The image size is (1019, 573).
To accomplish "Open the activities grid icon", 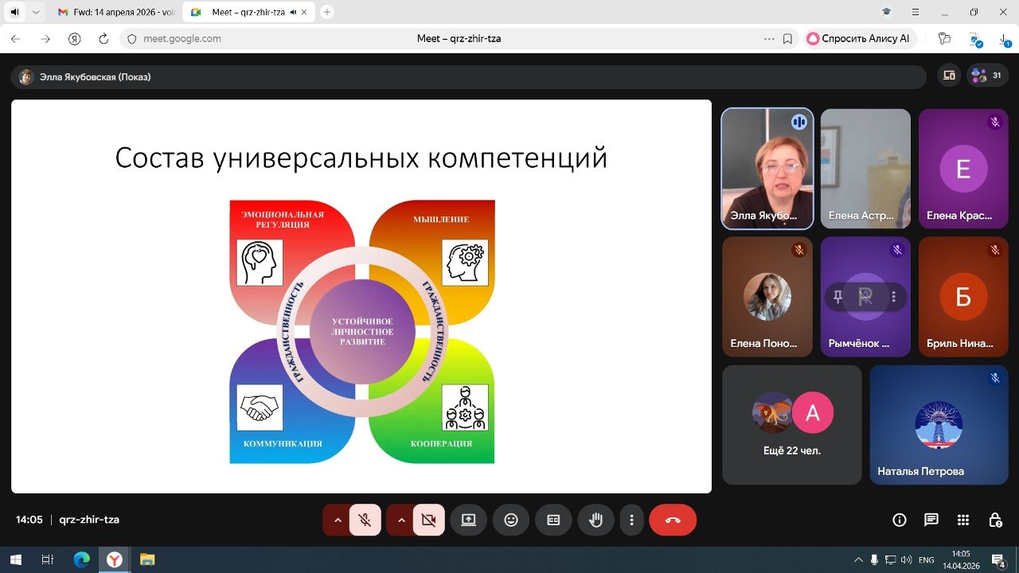I will click(963, 520).
